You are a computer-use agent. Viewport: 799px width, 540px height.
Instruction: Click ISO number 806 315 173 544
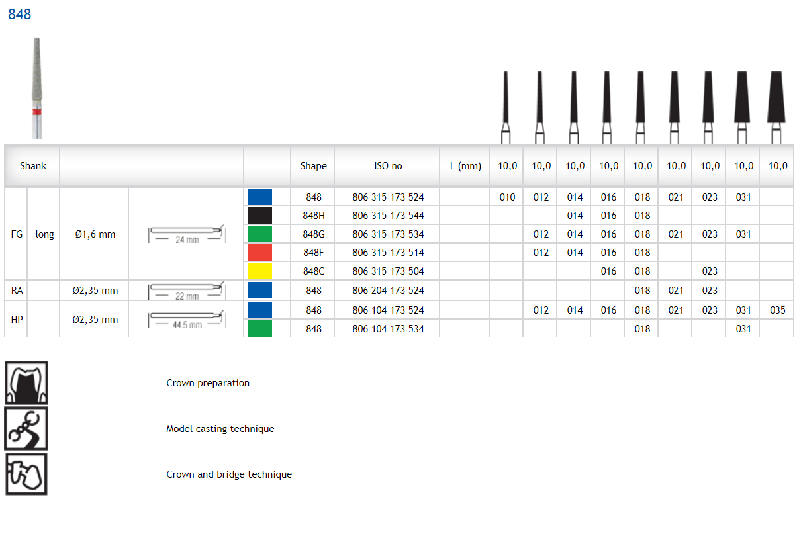tap(388, 216)
